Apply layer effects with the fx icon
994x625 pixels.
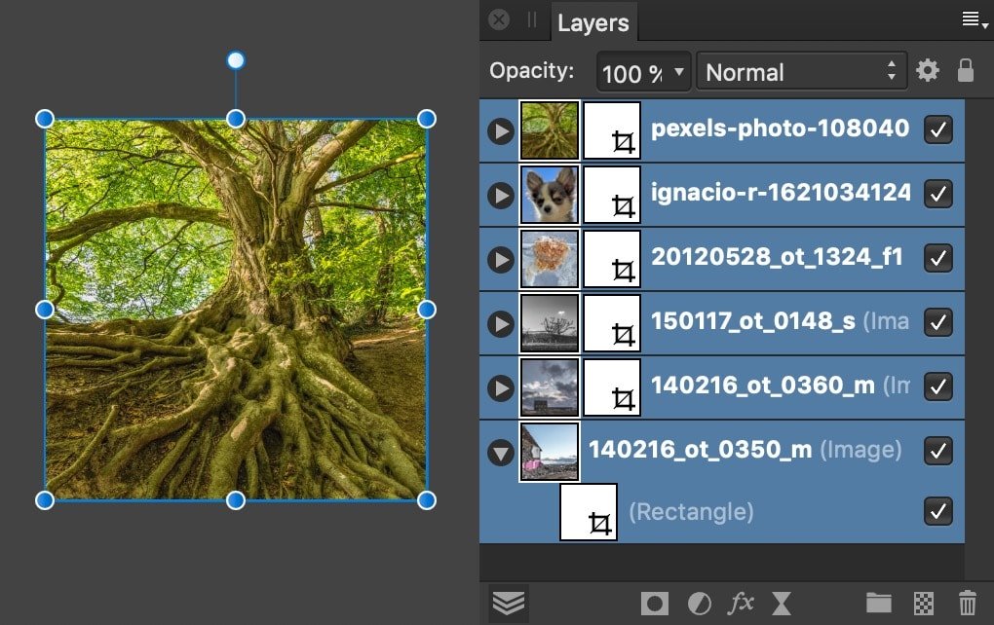741,604
